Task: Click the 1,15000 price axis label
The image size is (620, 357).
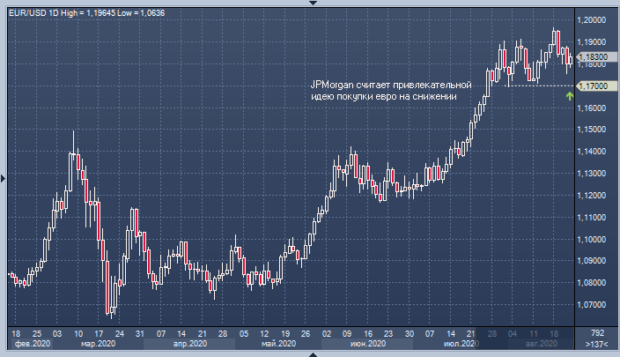Action: pos(592,130)
